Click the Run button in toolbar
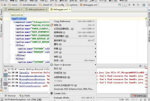Viewport: 150px width, 101px height. 129,5
